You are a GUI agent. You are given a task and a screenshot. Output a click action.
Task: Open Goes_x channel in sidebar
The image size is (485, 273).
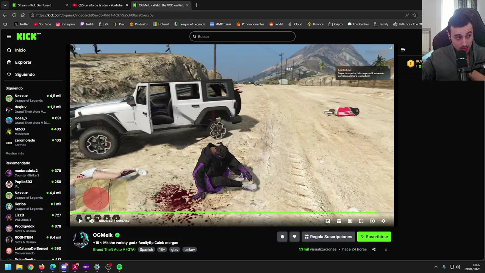tap(33, 120)
